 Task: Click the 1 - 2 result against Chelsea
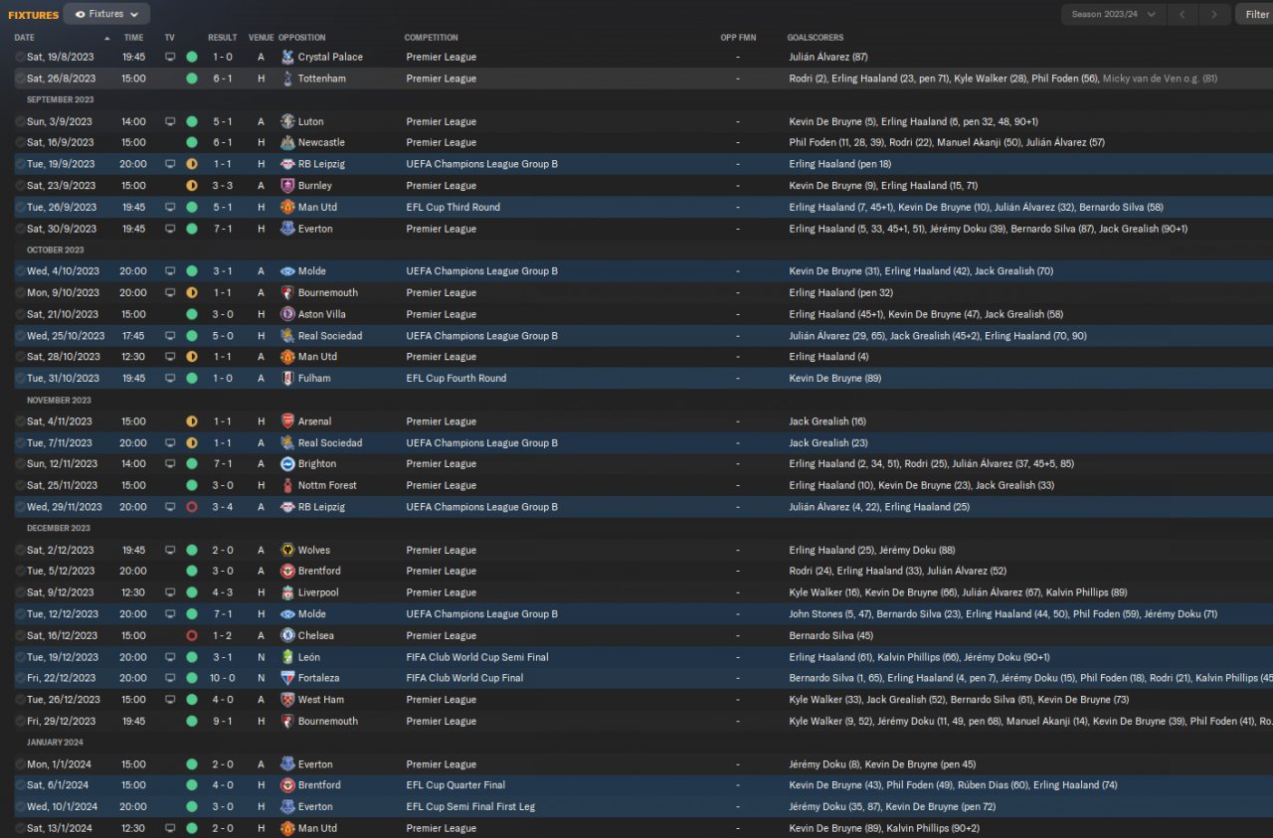(x=222, y=635)
